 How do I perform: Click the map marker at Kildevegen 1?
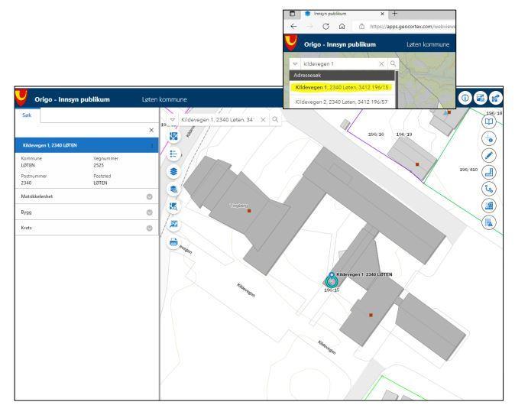pyautogui.click(x=331, y=280)
